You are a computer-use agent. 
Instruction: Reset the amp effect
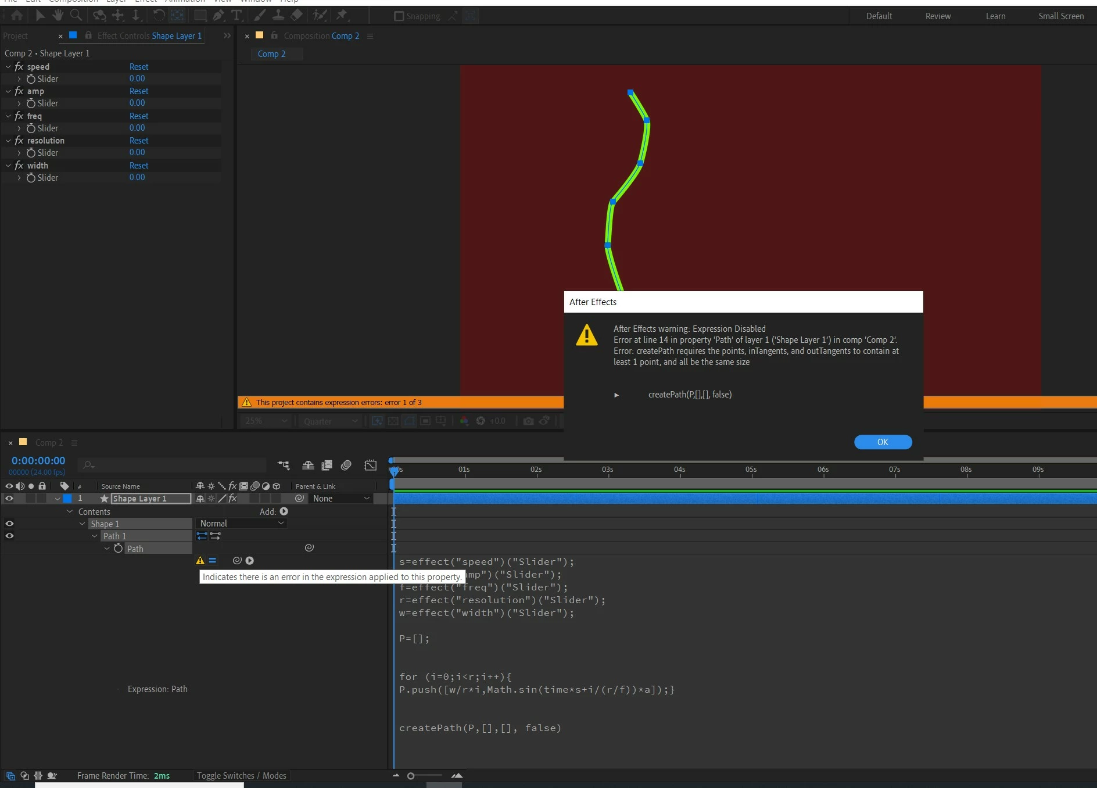(139, 91)
